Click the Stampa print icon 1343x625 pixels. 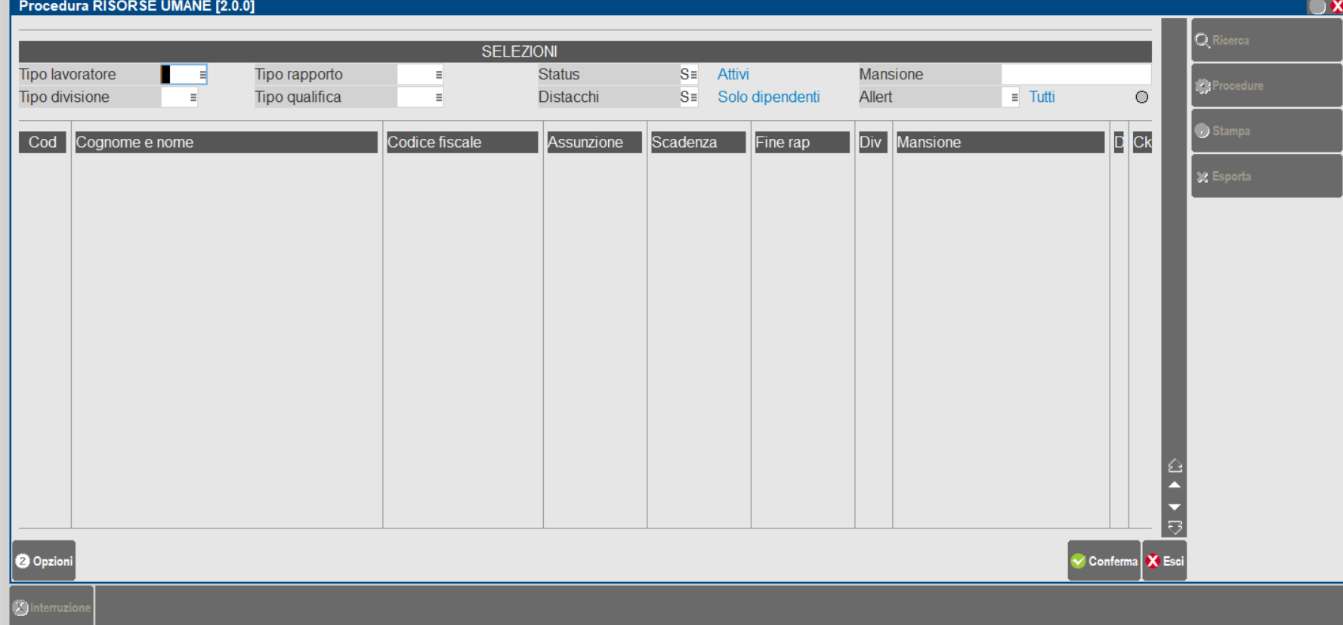click(x=1203, y=131)
